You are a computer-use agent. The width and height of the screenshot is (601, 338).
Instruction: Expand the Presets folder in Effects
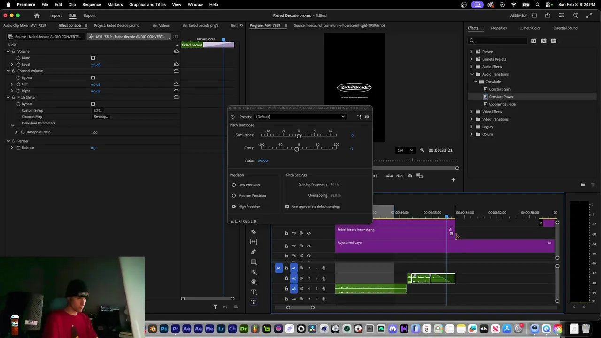(x=471, y=52)
